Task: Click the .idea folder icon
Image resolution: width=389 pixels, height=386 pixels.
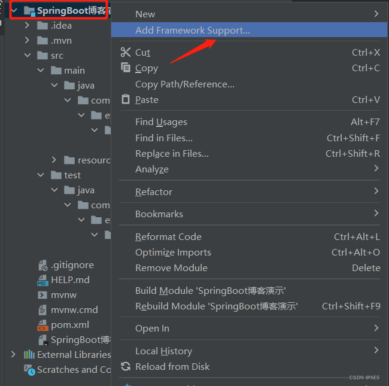Action: click(42, 26)
